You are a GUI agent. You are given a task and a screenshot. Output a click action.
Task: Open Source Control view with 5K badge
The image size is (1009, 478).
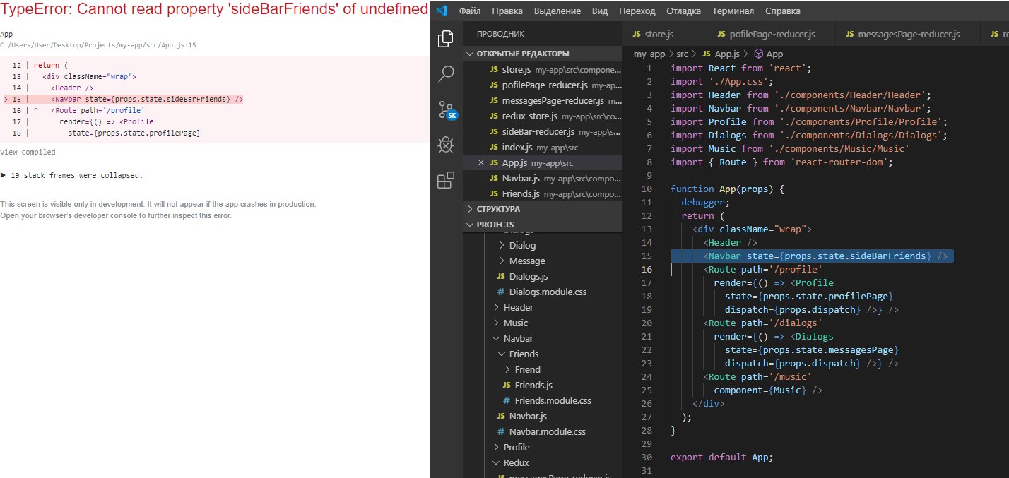click(446, 109)
